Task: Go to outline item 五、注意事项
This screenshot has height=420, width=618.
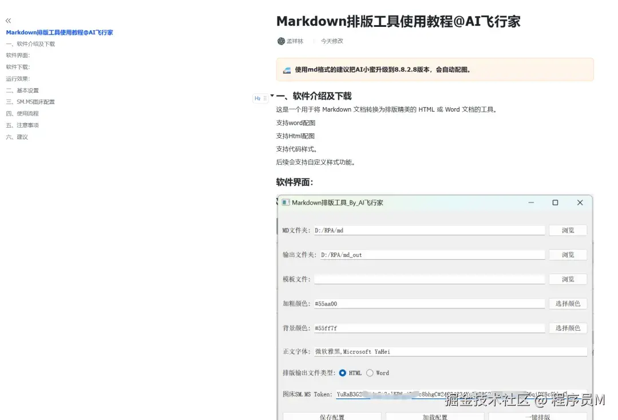Action: pyautogui.click(x=22, y=125)
